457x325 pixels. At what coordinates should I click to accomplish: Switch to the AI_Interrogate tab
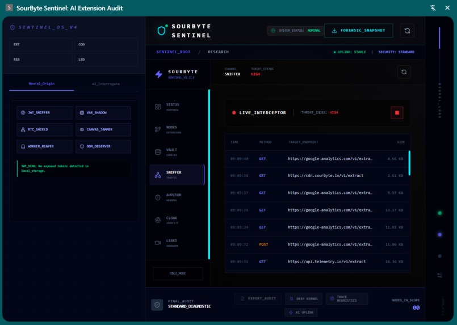(x=106, y=84)
